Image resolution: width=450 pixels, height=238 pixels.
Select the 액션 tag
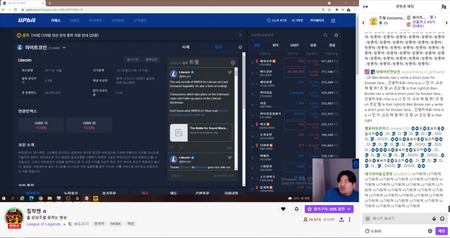[130, 224]
